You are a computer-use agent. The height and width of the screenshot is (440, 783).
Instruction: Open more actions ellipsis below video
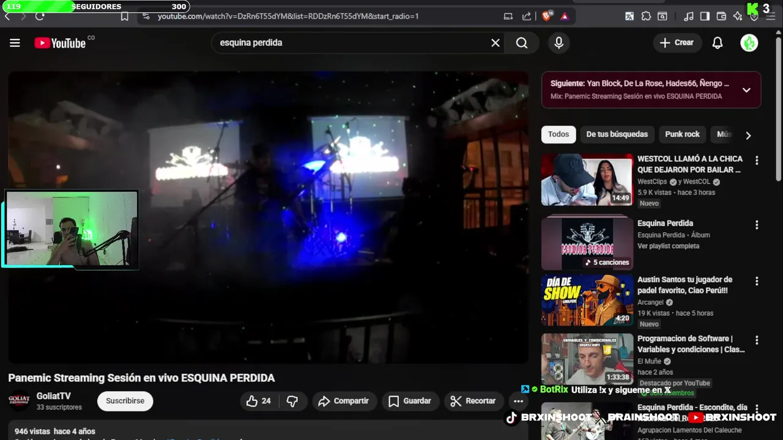click(518, 401)
